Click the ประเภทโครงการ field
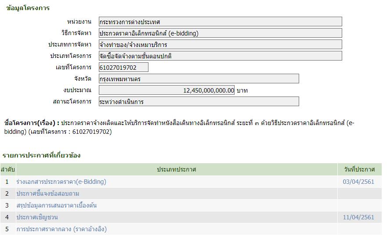 point(220,56)
